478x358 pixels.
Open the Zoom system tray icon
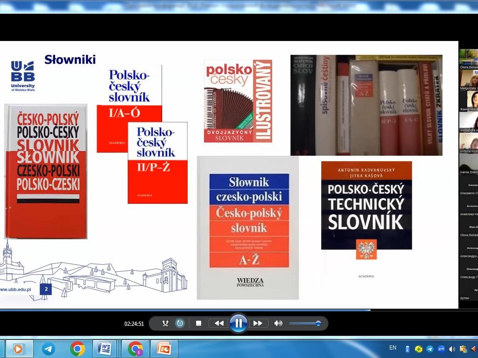point(441,349)
